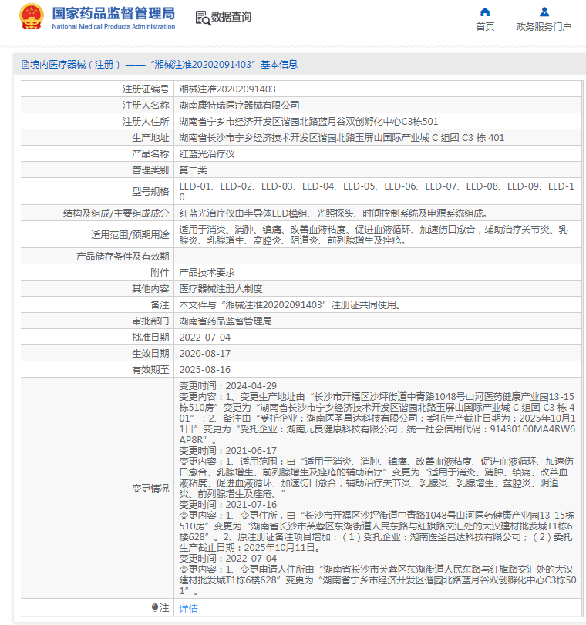Click effective date 2020-08-17
586x625 pixels.
204,354
